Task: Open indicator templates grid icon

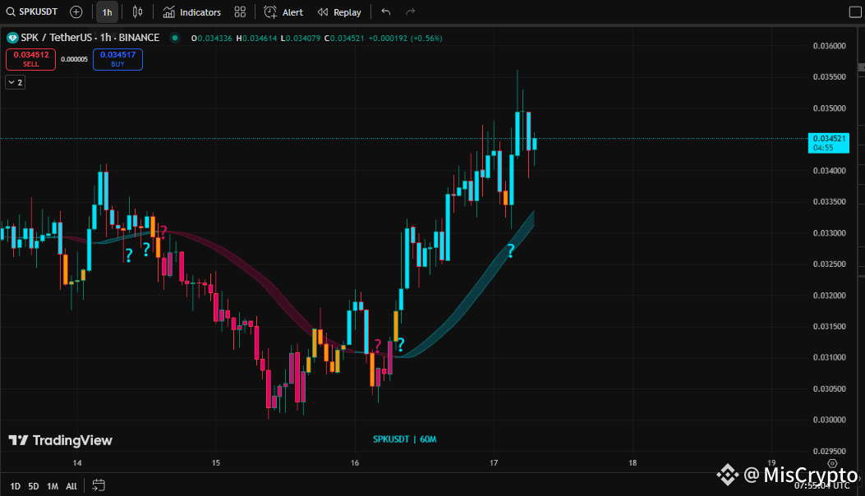Action: click(x=240, y=11)
